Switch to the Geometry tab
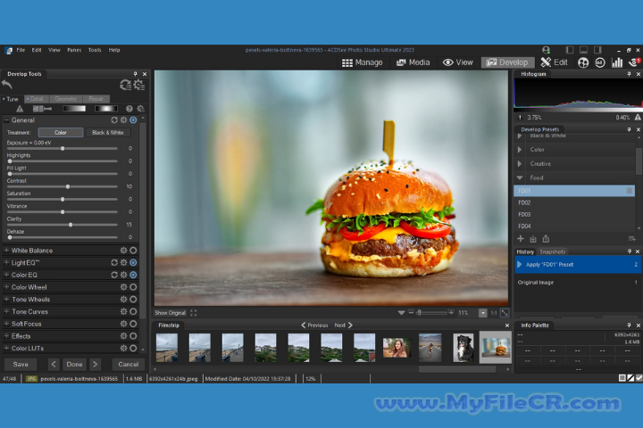The width and height of the screenshot is (643, 428). pos(65,99)
